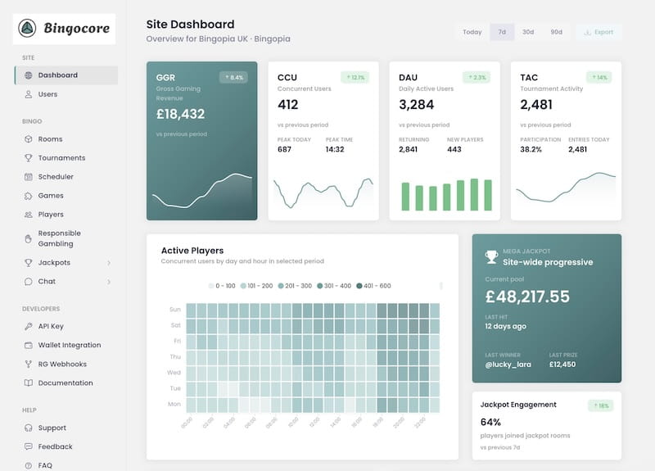The height and width of the screenshot is (471, 655).
Task: Open Dashboard via its globe icon
Action: point(29,75)
